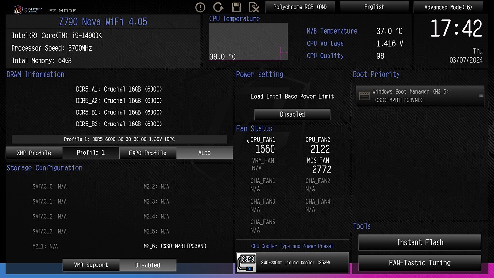Open FAN-Tastic Tuning
The height and width of the screenshot is (278, 494).
(420, 263)
